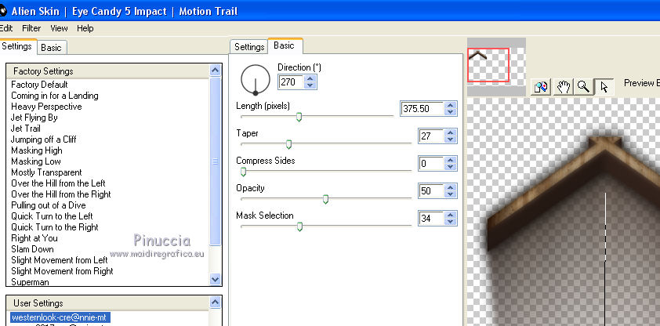Decrease Compress Sides with down arrow
The width and height of the screenshot is (660, 326).
tap(451, 167)
